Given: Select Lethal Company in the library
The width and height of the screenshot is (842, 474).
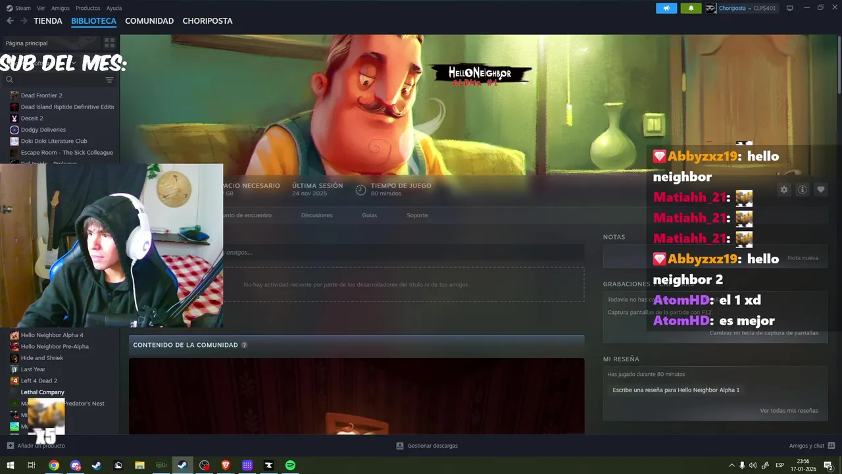Looking at the screenshot, I should [43, 392].
